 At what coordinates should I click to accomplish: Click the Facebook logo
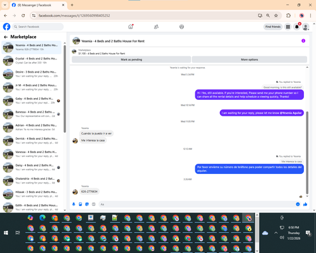(x=6, y=27)
